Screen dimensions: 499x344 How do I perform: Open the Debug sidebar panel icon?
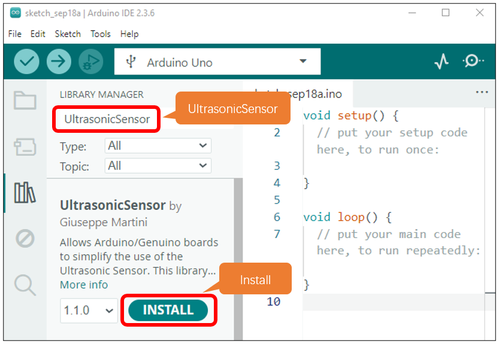(x=25, y=239)
